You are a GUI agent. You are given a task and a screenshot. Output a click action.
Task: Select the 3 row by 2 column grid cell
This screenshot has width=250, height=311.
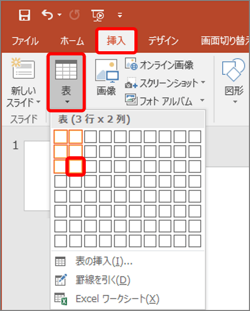pyautogui.click(x=75, y=166)
